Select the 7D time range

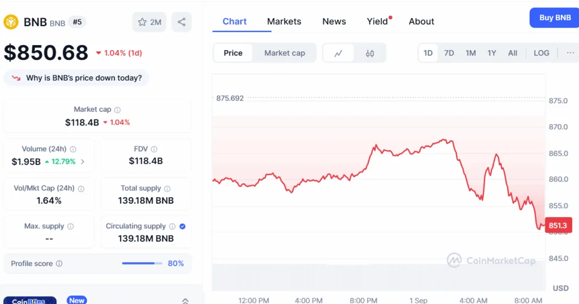[449, 52]
